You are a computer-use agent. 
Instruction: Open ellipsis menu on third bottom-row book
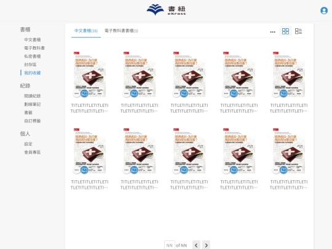pos(176,170)
